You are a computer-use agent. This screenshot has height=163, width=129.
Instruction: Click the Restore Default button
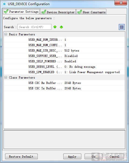coord(21,157)
